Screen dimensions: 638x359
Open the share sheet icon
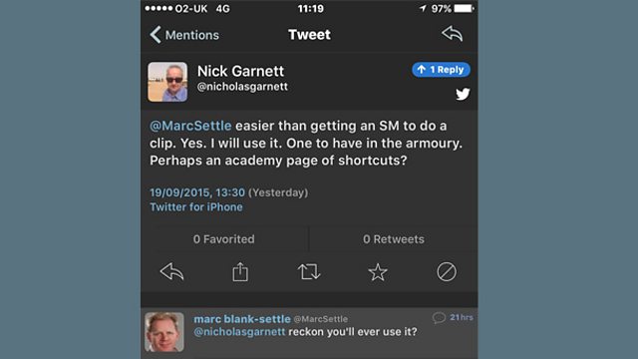point(240,271)
